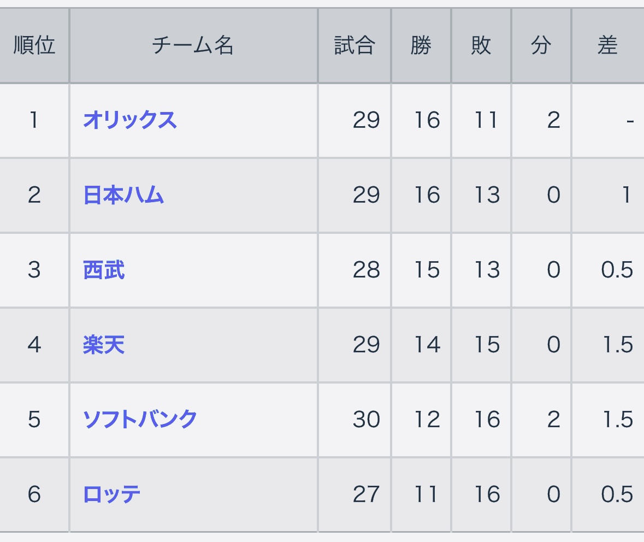Select the 分 column header
This screenshot has width=644, height=542.
pyautogui.click(x=541, y=45)
